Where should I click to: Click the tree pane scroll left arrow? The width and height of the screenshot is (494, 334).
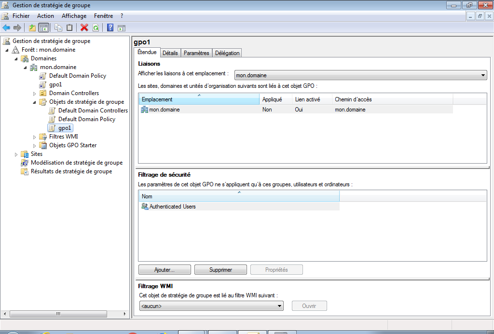(5, 314)
